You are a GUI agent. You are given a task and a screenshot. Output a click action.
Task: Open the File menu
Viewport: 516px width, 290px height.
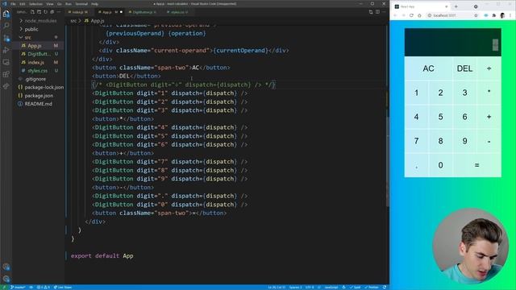tap(13, 4)
